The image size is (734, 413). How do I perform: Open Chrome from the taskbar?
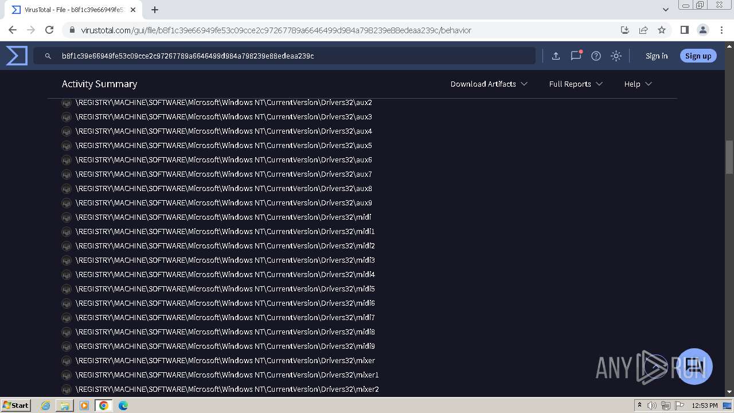click(x=103, y=406)
